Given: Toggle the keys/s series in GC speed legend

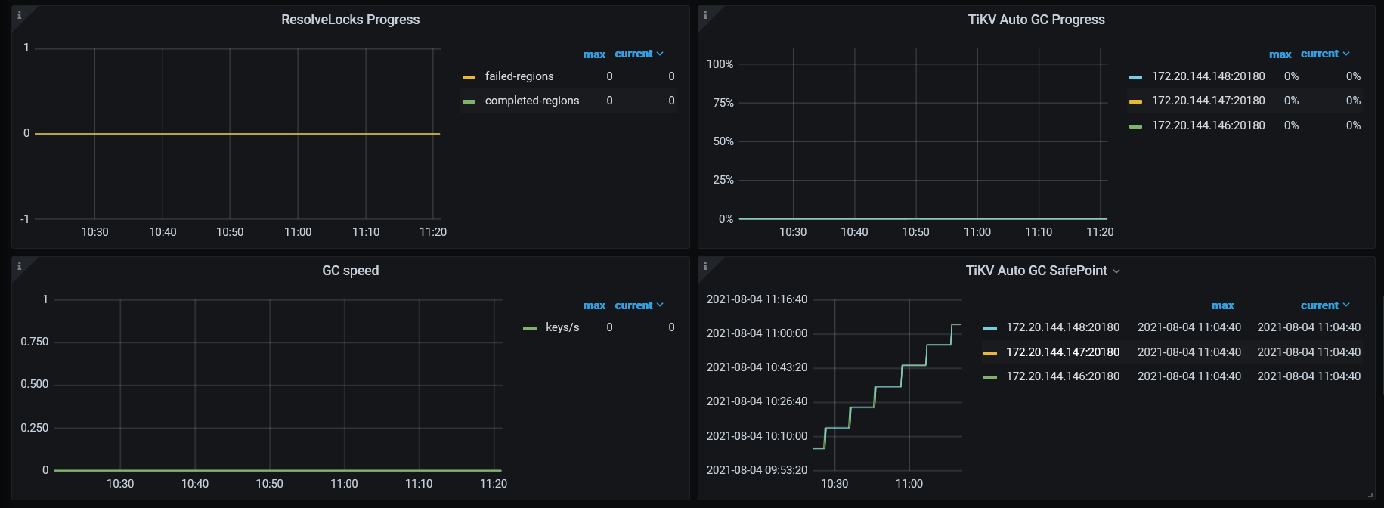Looking at the screenshot, I should [562, 327].
